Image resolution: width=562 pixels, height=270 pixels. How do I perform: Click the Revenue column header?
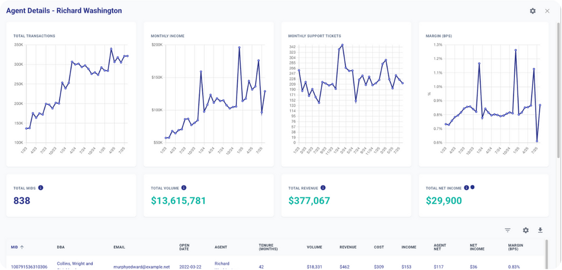348,247
